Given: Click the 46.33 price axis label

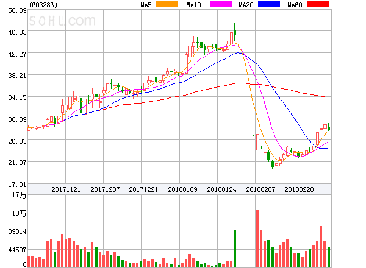Looking at the screenshot, I should tap(17, 32).
